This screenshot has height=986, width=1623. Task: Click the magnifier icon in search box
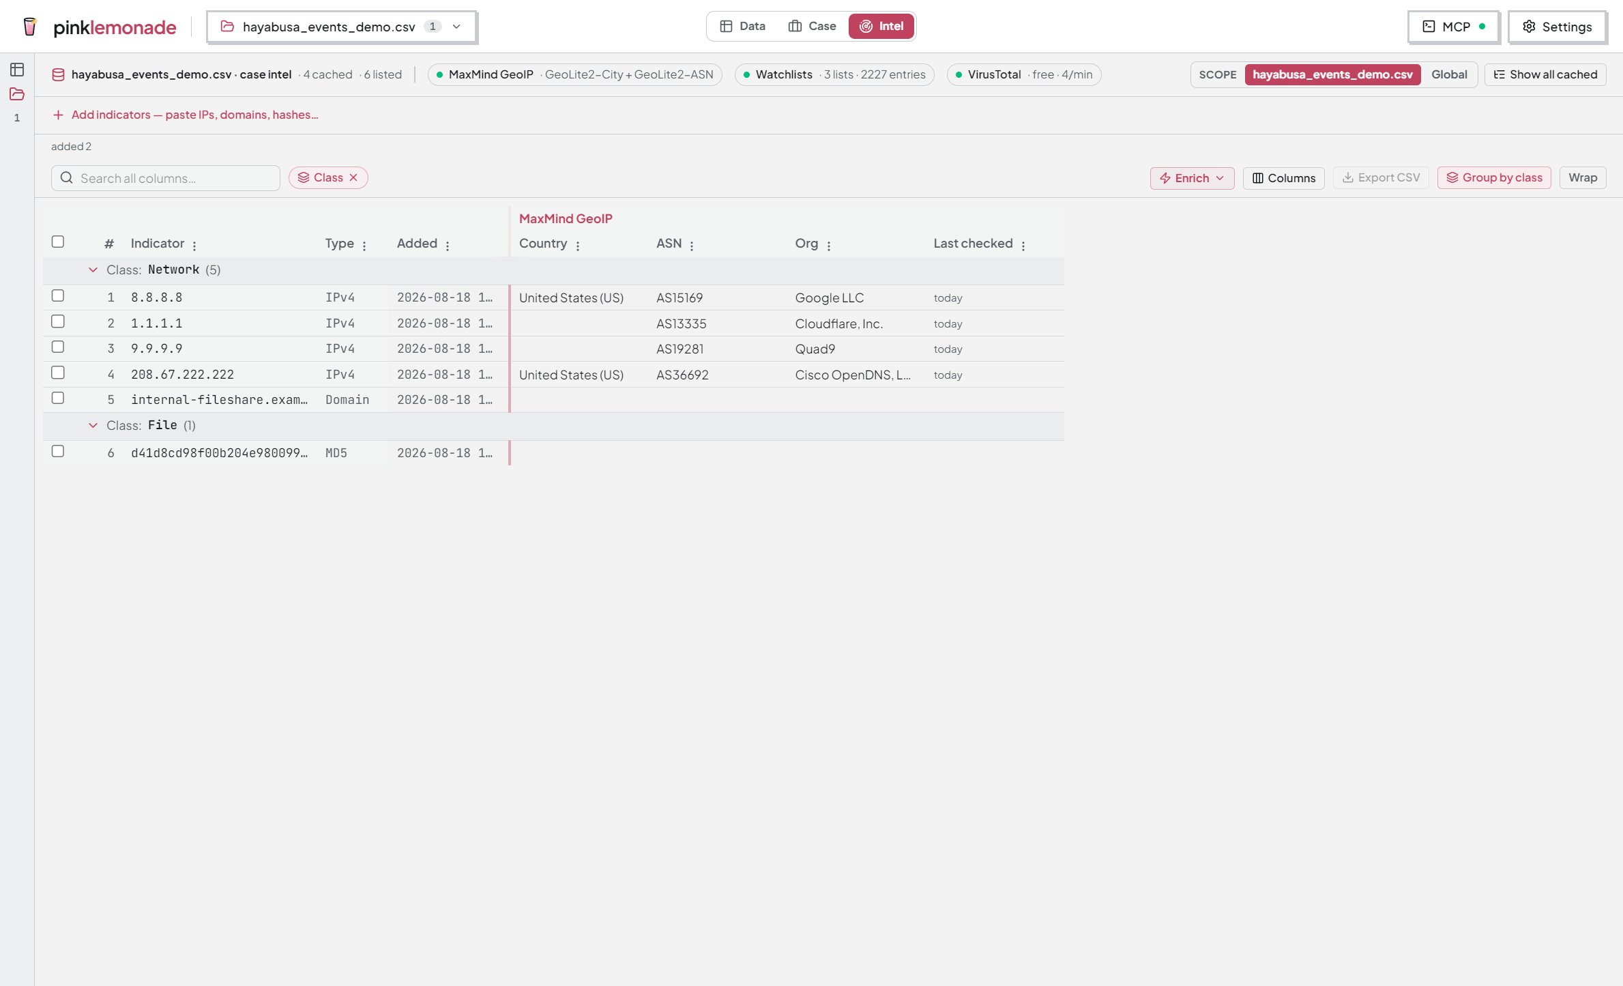click(x=67, y=178)
